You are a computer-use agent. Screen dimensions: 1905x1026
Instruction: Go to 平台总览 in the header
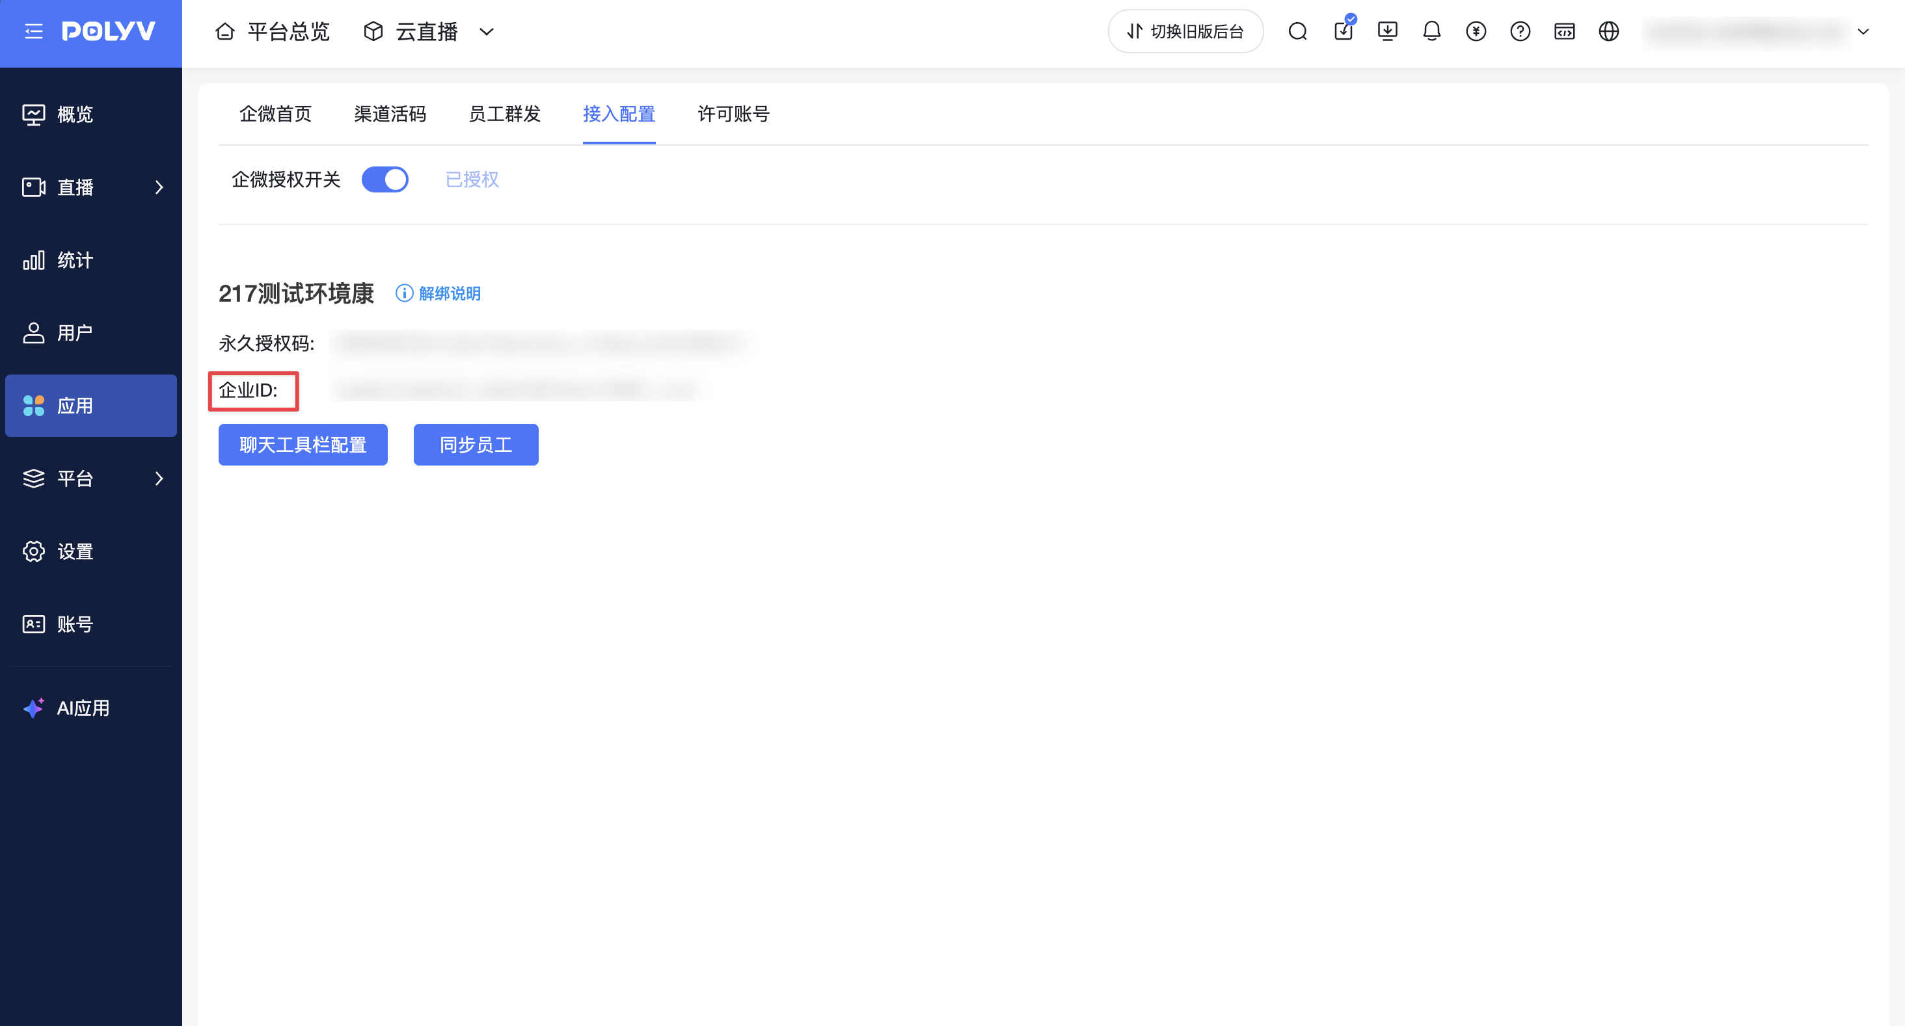click(288, 32)
